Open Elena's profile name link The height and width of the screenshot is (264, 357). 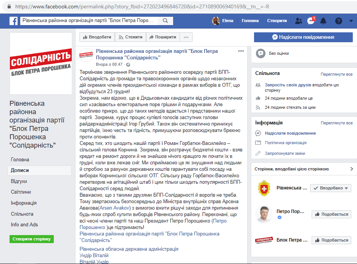click(228, 21)
